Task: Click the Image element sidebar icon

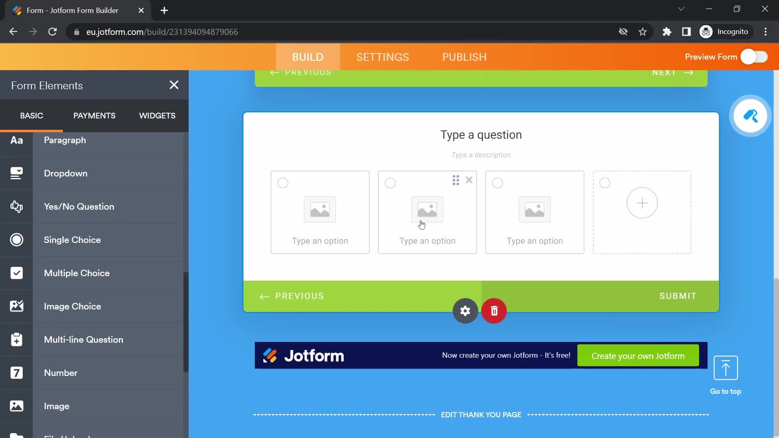Action: [17, 406]
